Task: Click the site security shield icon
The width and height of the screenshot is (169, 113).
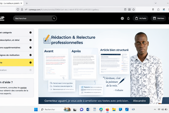Action: pyautogui.click(x=18, y=10)
